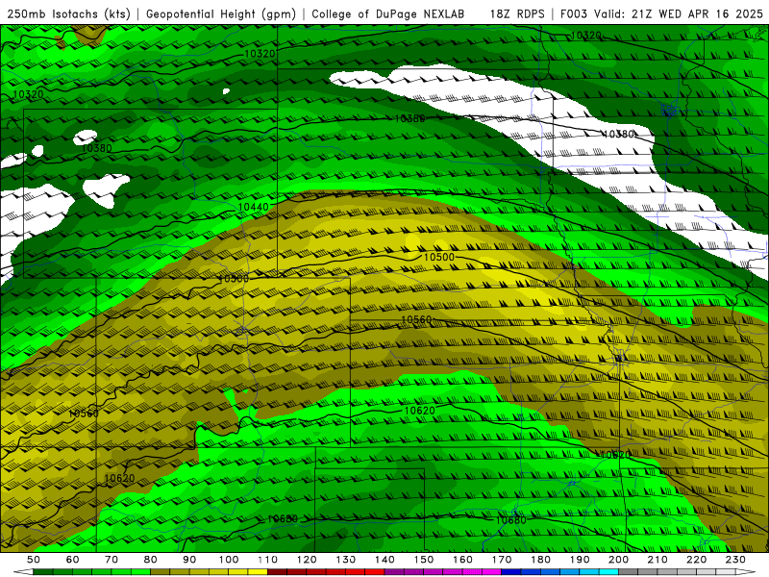
Task: Select the 160 kts color scale label
Action: pyautogui.click(x=463, y=560)
